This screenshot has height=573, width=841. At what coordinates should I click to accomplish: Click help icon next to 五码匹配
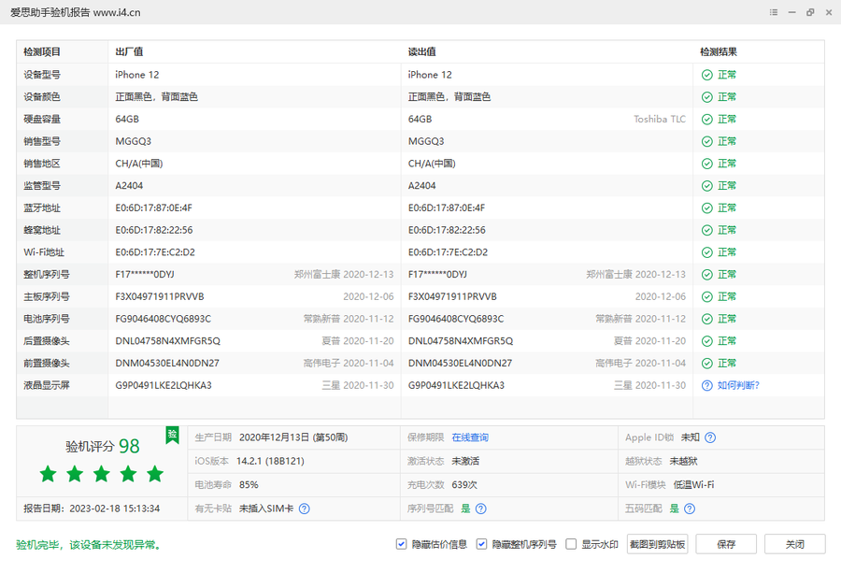pyautogui.click(x=689, y=509)
